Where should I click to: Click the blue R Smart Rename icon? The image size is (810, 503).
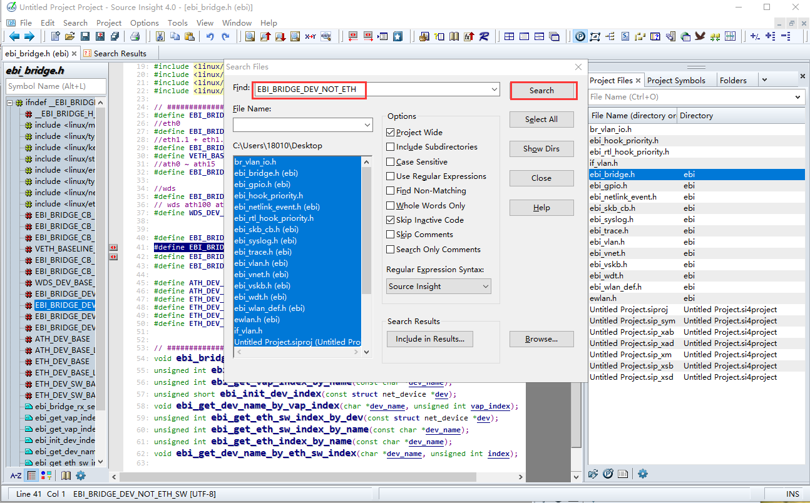[x=484, y=36]
